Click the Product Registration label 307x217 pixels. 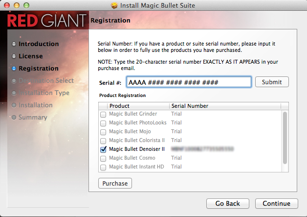(x=122, y=96)
